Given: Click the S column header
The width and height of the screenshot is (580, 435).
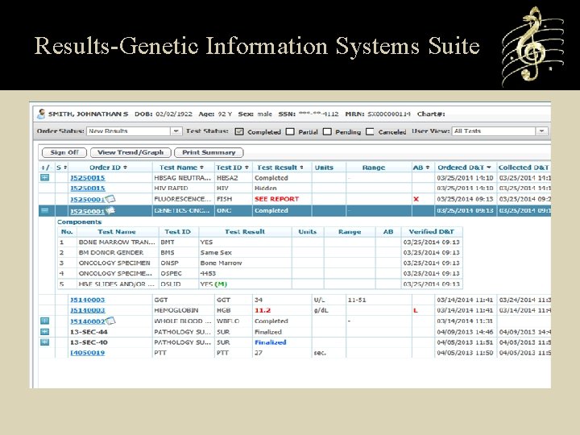Looking at the screenshot, I should [x=61, y=168].
